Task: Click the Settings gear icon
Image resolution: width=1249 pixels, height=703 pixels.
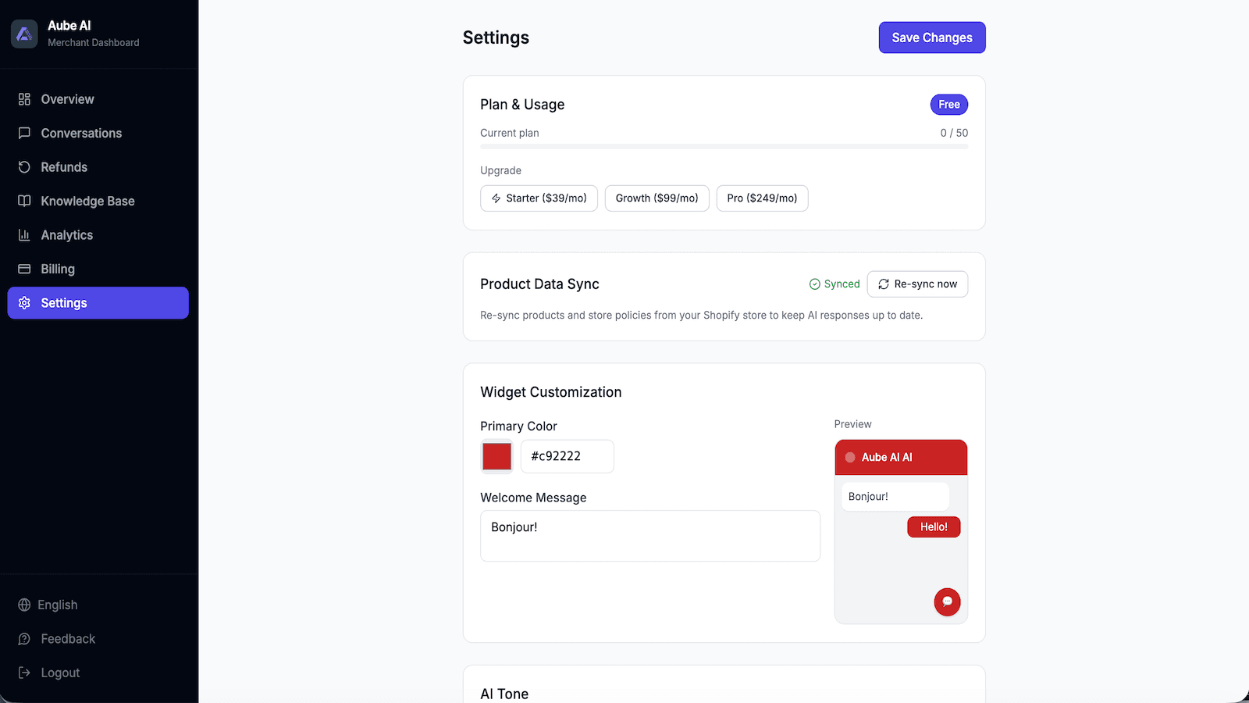Action: pyautogui.click(x=24, y=303)
